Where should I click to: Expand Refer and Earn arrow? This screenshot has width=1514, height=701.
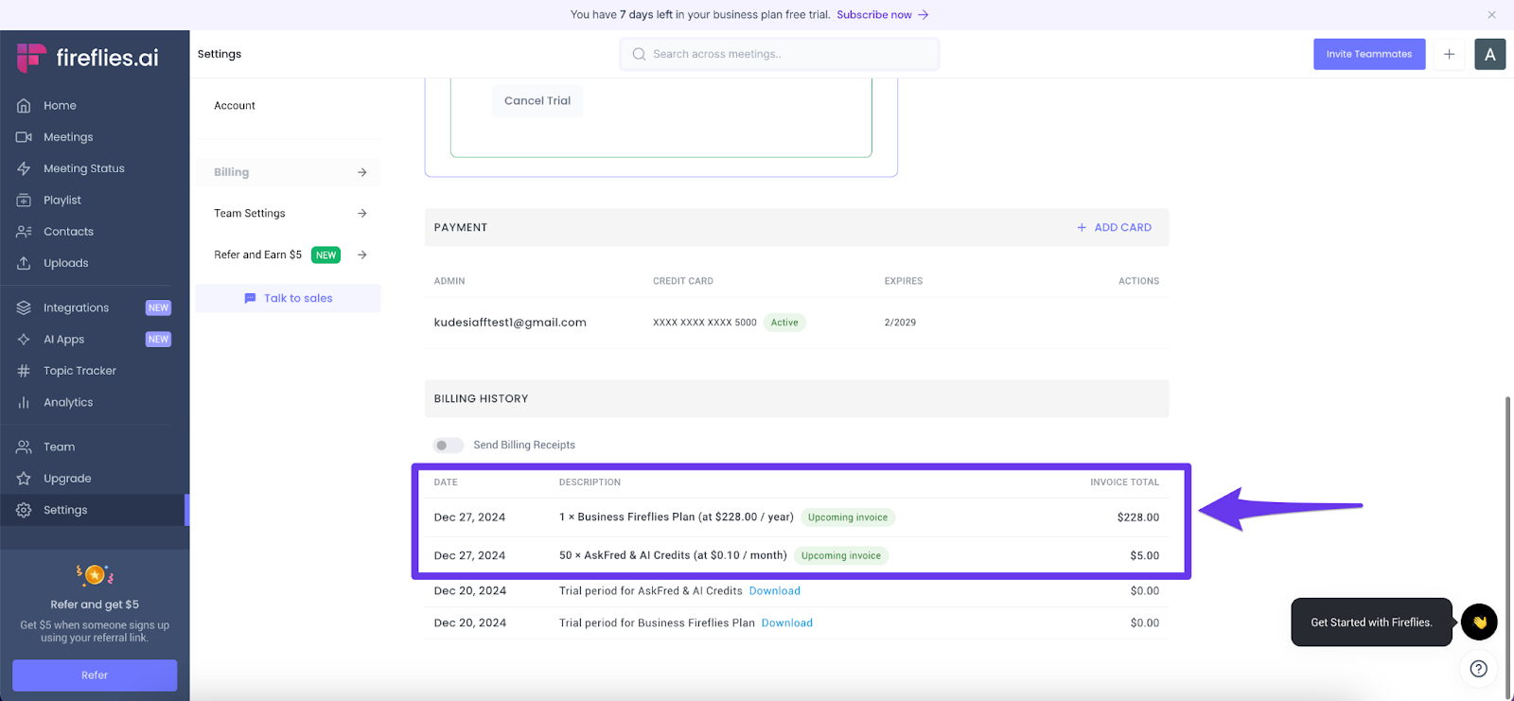click(x=362, y=254)
